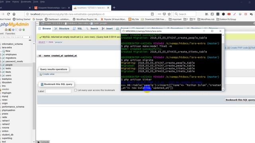
Task: Open the browser Bookmarks menu
Action: tap(26, 2)
